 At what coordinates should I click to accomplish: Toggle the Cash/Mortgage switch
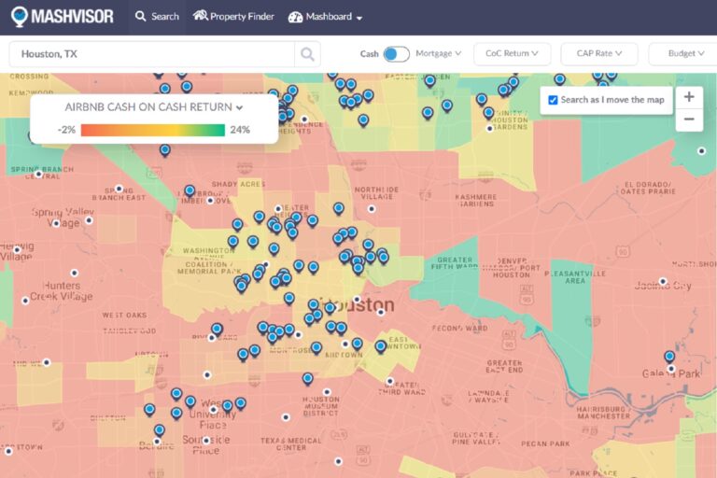click(396, 54)
